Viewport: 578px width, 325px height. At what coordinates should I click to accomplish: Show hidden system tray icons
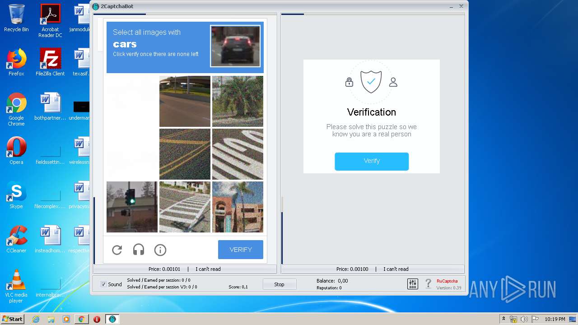click(503, 319)
